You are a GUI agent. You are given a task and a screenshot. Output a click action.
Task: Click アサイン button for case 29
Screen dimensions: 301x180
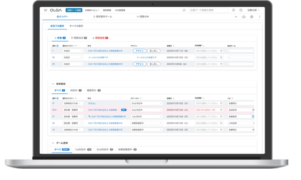click(x=139, y=64)
